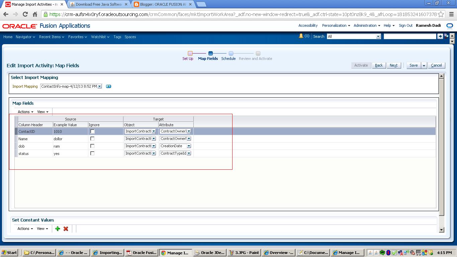Open the Windows Start menu

point(9,253)
